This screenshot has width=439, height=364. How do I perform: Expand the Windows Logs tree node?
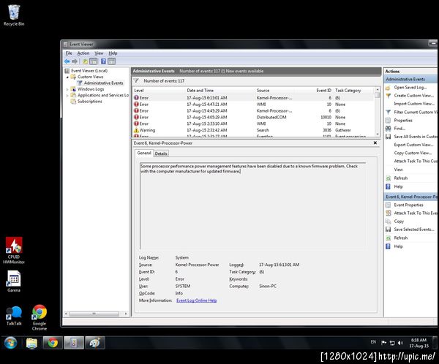tap(67, 89)
